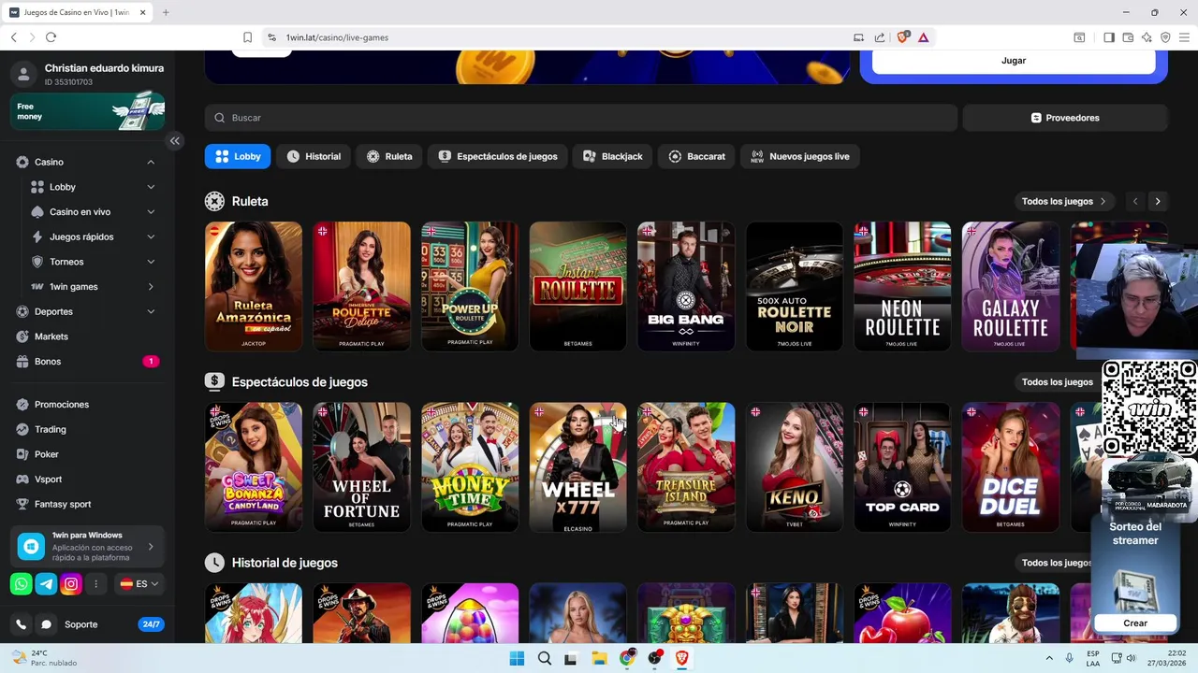
Task: Click the Buscar search field
Action: pos(581,118)
